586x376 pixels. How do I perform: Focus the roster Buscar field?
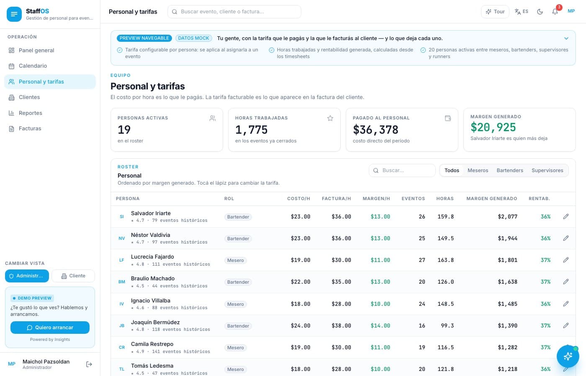(x=402, y=170)
